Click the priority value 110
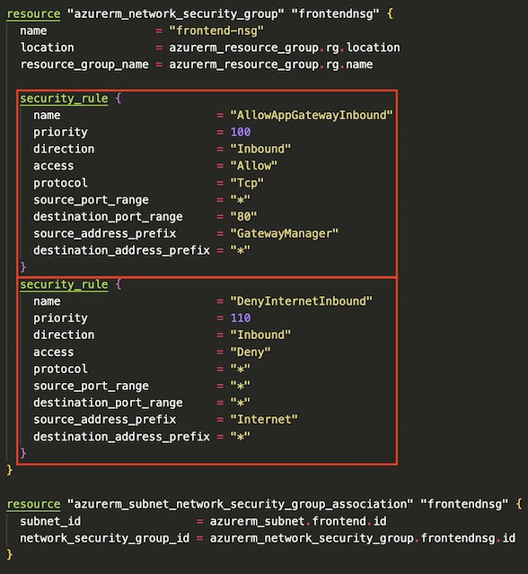Screen dimensions: 528x574 (x=241, y=317)
